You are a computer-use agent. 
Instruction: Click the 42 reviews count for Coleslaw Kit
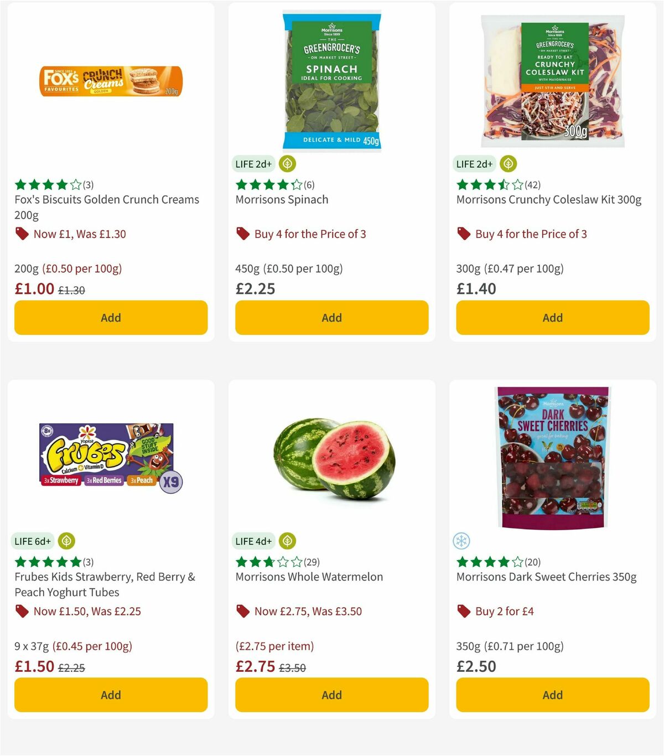click(533, 185)
